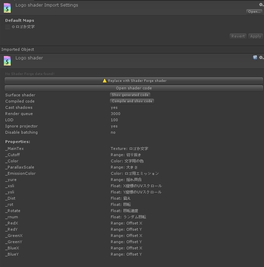The height and width of the screenshot is (267, 264).
Task: Select the _yure property
Action: 11,180
